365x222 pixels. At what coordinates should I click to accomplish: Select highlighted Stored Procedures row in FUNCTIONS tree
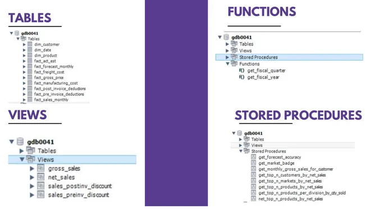289,57
